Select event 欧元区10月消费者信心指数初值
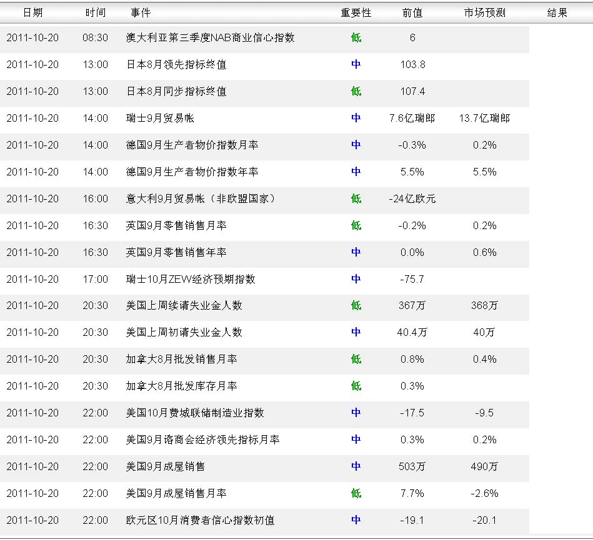Screen dimensions: 593x540 [x=200, y=520]
